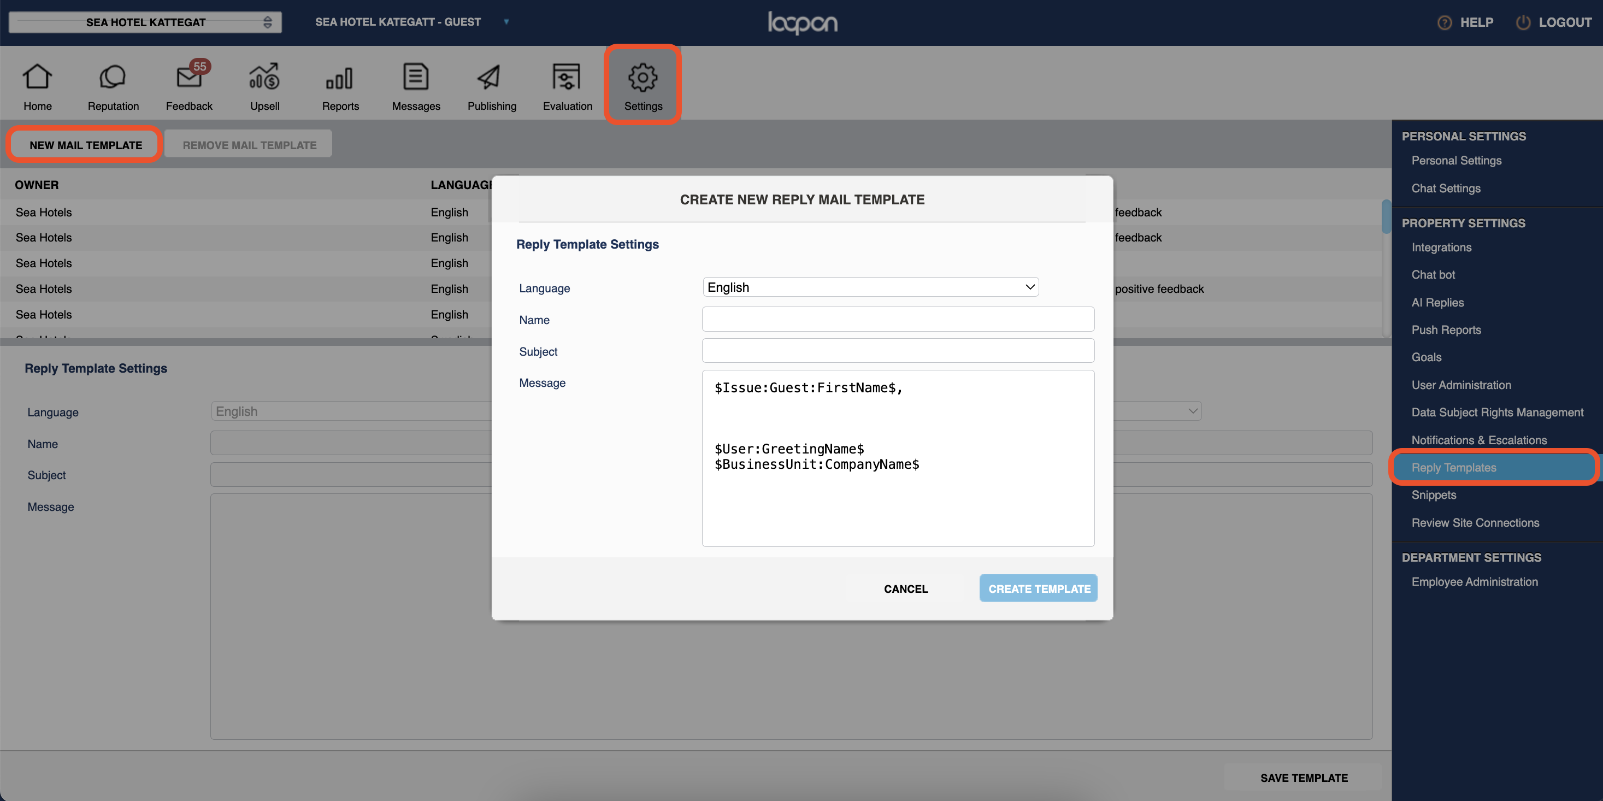Open the Evaluation icon

point(566,77)
